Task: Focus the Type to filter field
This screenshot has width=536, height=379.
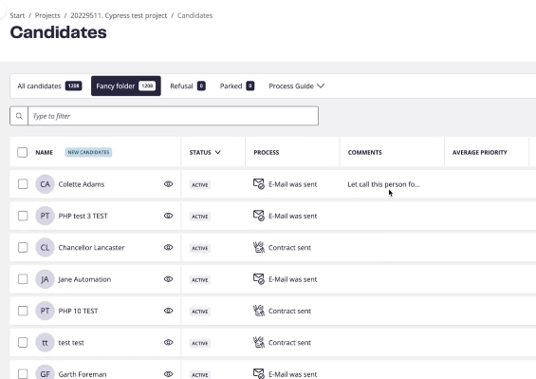Action: [x=173, y=116]
